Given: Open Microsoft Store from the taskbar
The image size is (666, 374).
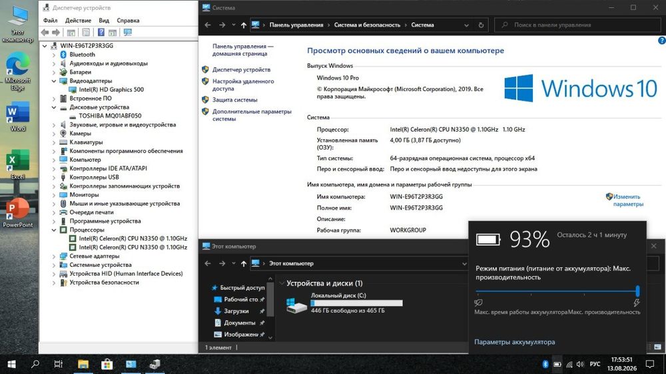Looking at the screenshot, I should click(107, 364).
